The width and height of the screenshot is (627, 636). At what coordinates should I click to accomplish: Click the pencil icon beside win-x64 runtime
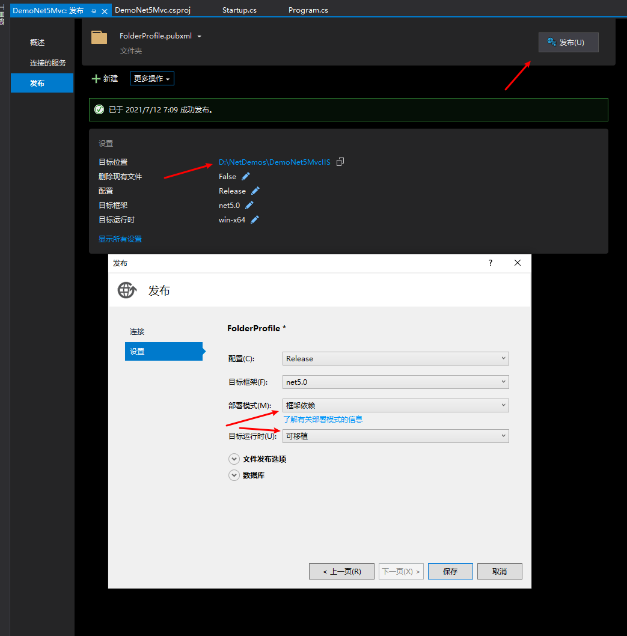point(254,219)
